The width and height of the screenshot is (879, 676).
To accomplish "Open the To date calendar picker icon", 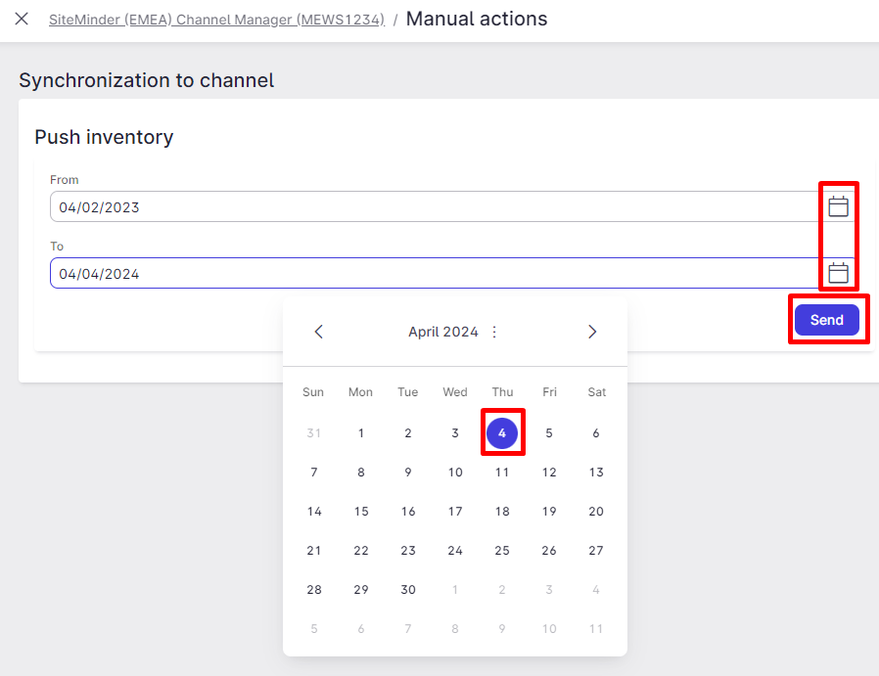I will tap(838, 272).
